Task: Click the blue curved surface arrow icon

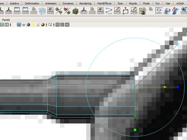Action: pos(177,11)
